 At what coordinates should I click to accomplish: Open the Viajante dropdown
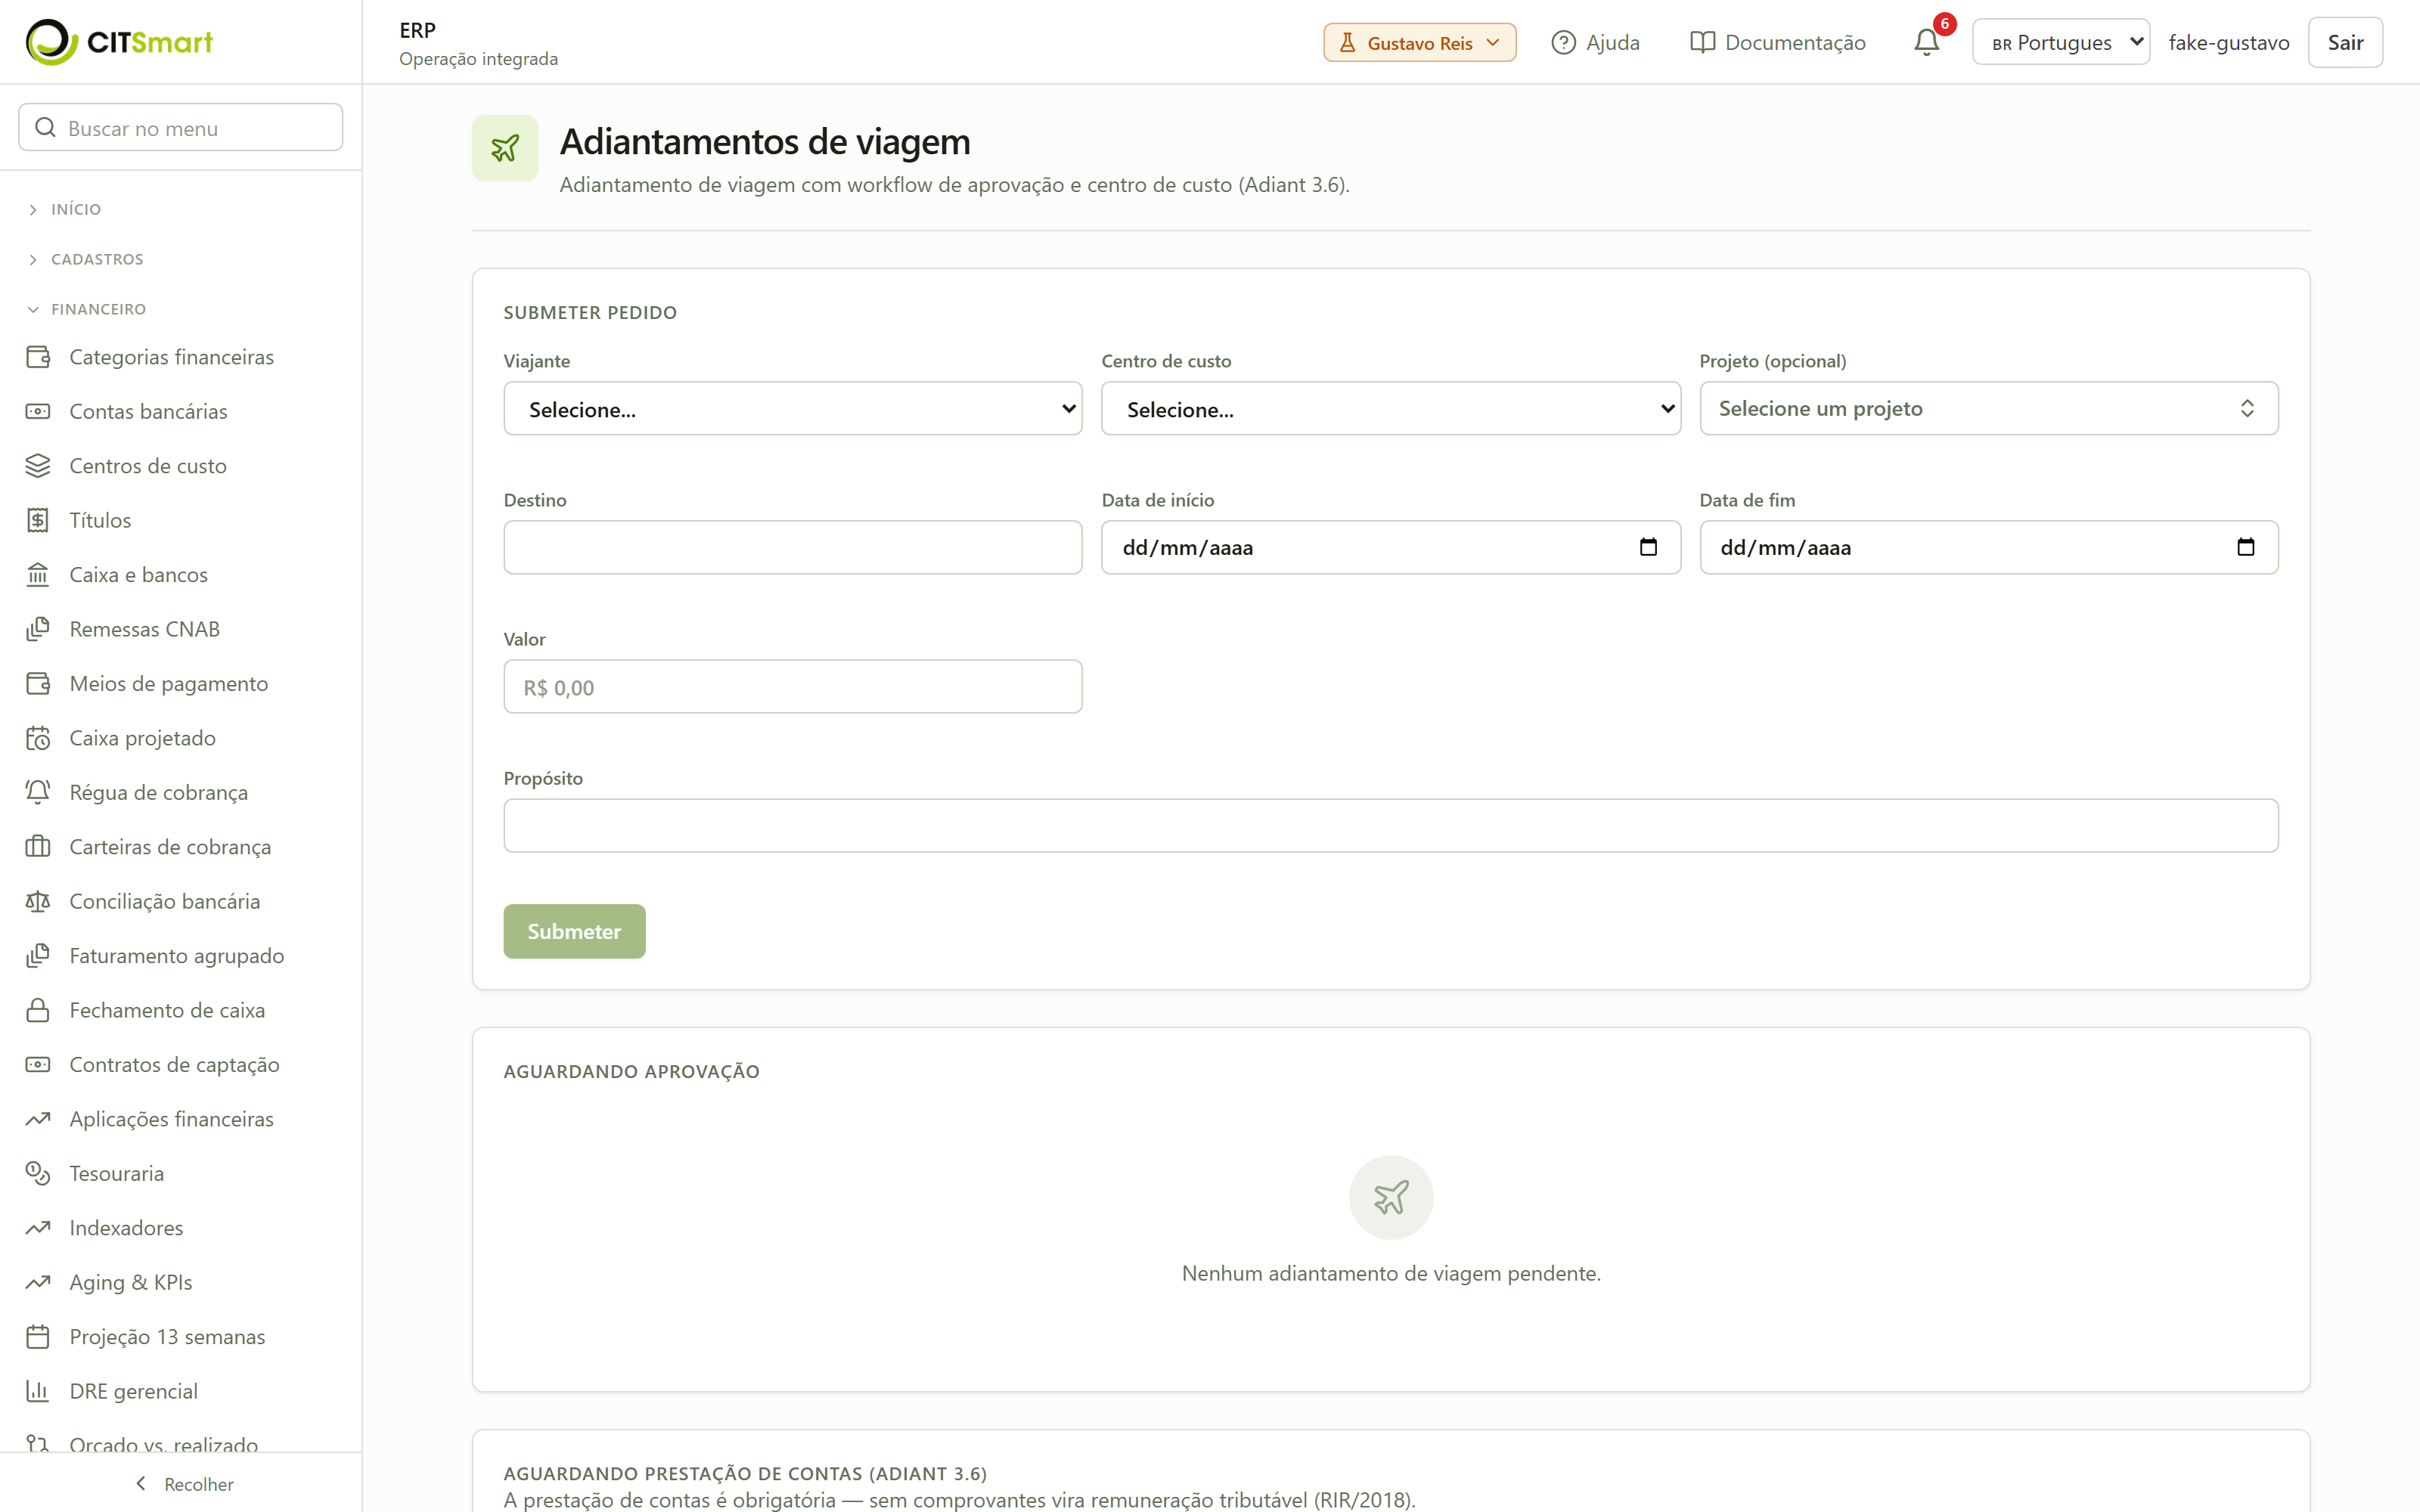[792, 408]
